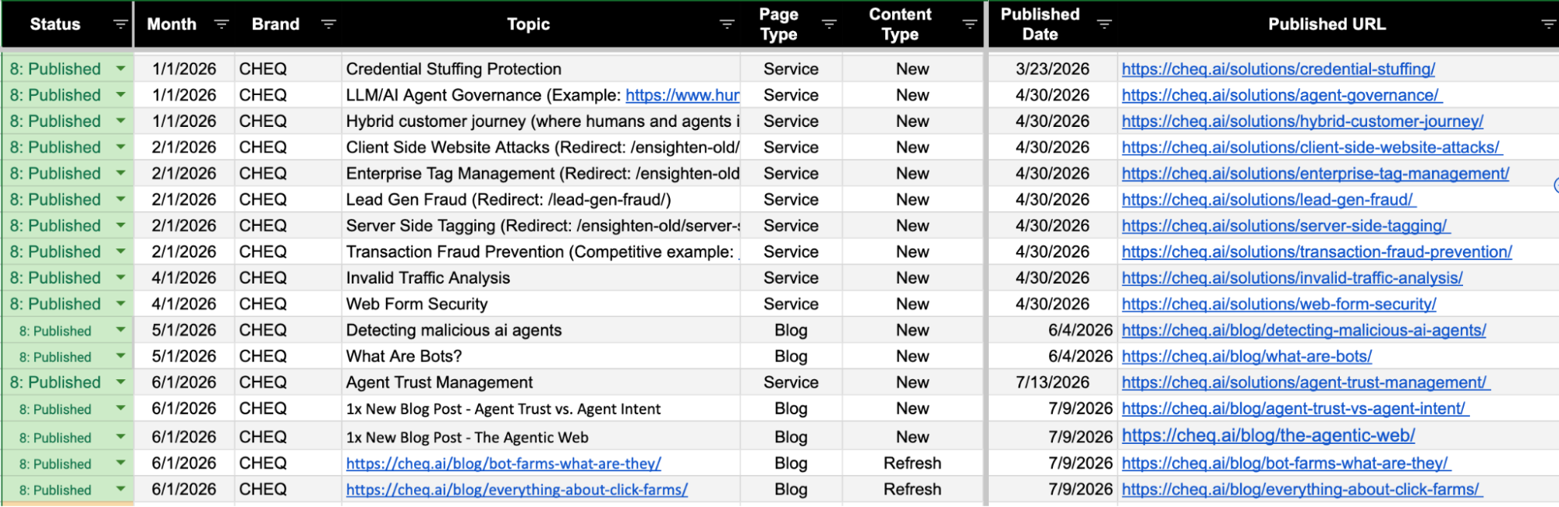Open the Brand column filter icon

[328, 24]
